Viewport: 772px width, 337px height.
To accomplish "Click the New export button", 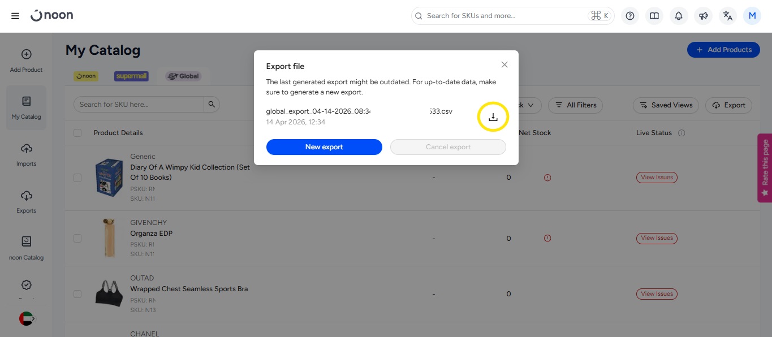I will pos(324,147).
